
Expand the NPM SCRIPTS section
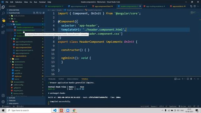pos(14,104)
